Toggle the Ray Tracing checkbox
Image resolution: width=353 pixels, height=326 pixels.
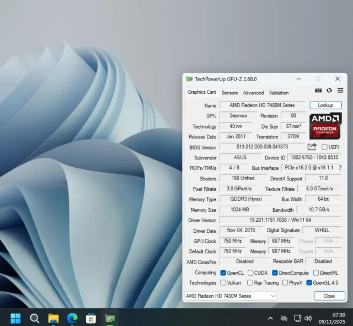250,283
